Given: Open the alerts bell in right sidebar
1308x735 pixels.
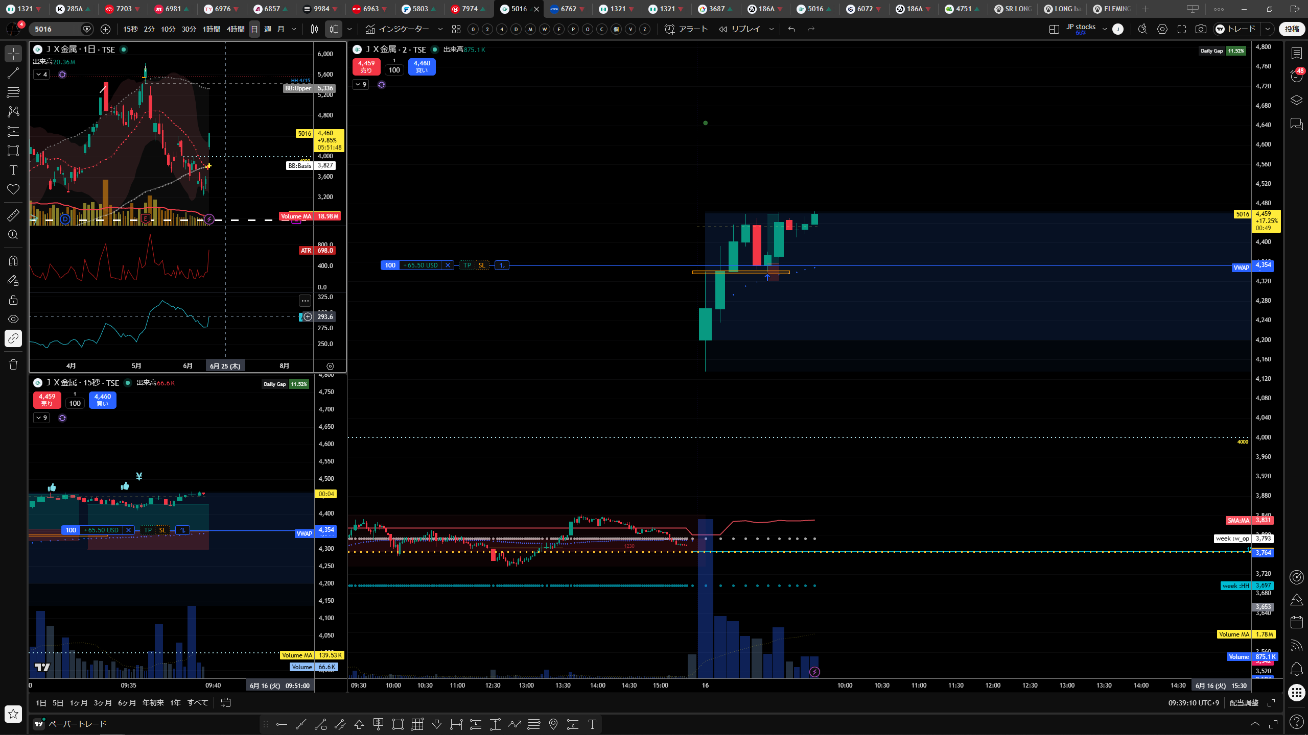Looking at the screenshot, I should [1297, 669].
